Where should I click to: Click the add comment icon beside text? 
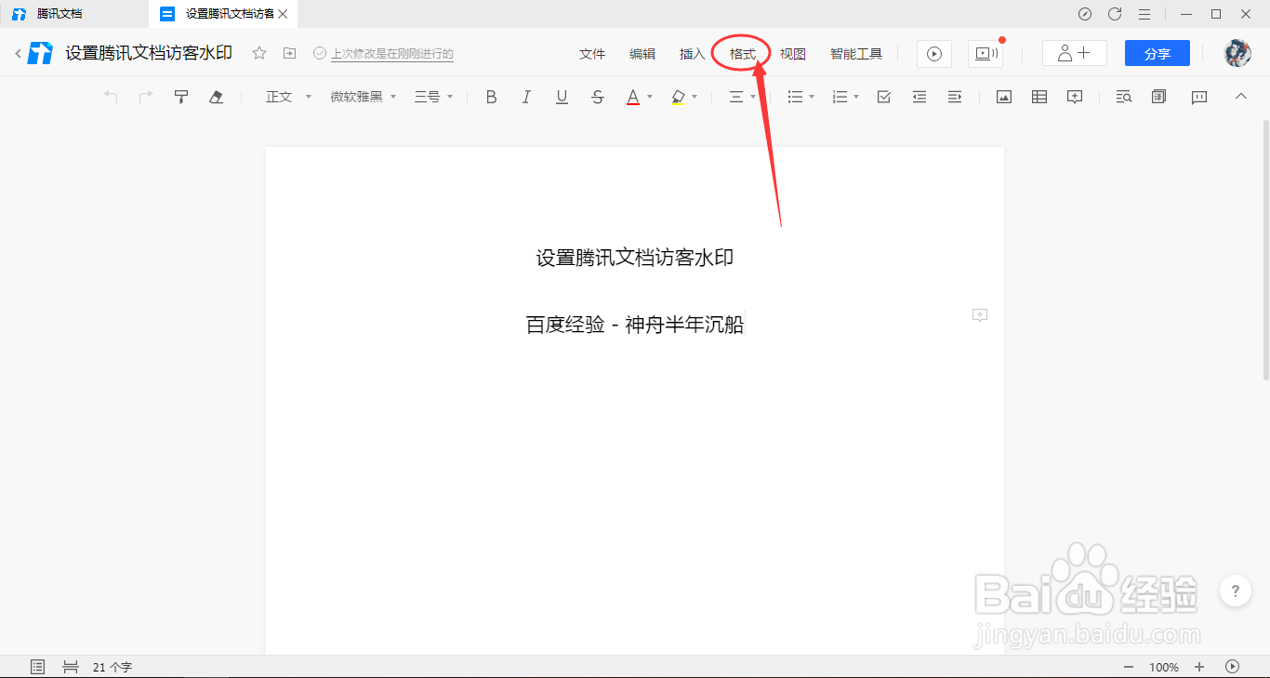979,316
